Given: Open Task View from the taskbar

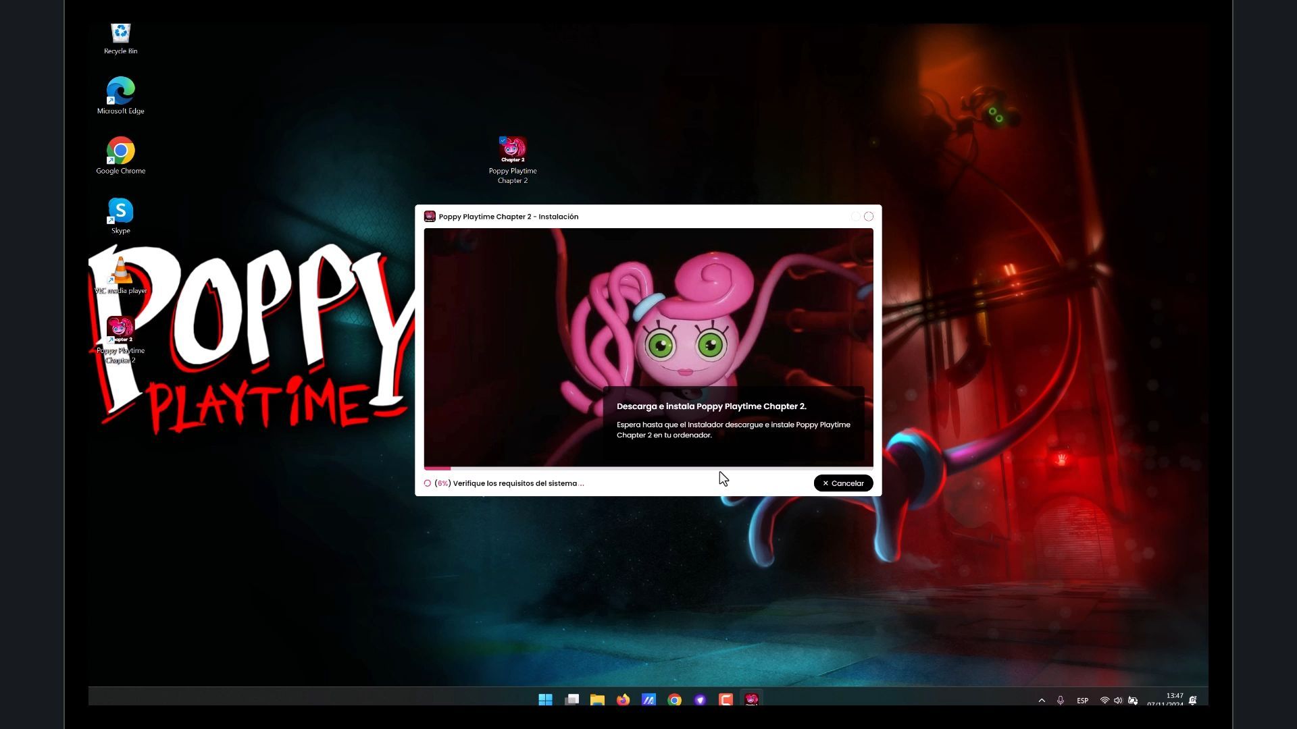Looking at the screenshot, I should (571, 700).
